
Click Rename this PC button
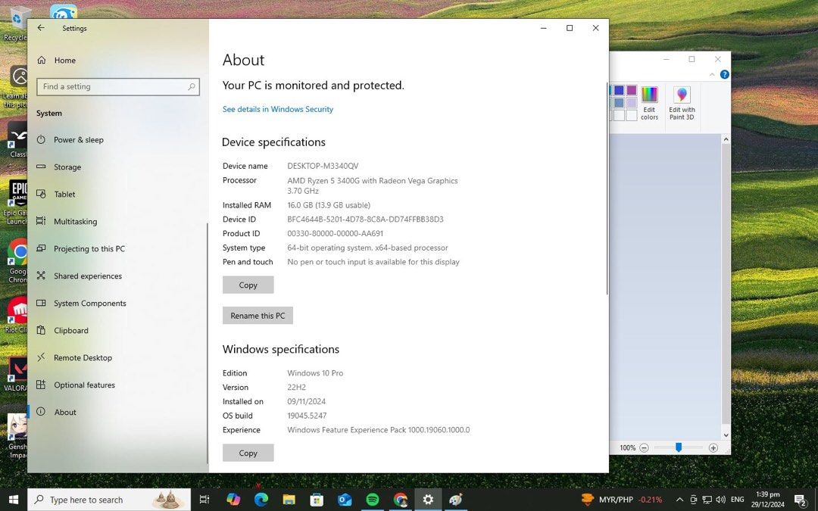click(x=258, y=316)
